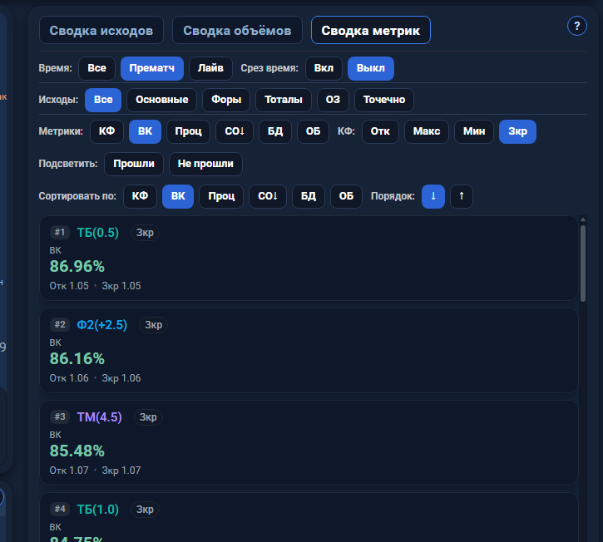
Task: Open the #2 Ф2(+2.5) outcome card
Action: pos(309,351)
